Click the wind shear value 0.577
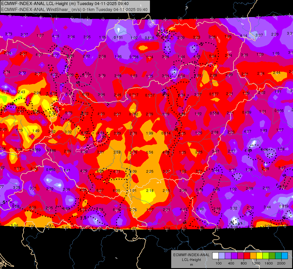This screenshot has width=293, height=269. (x=214, y=94)
